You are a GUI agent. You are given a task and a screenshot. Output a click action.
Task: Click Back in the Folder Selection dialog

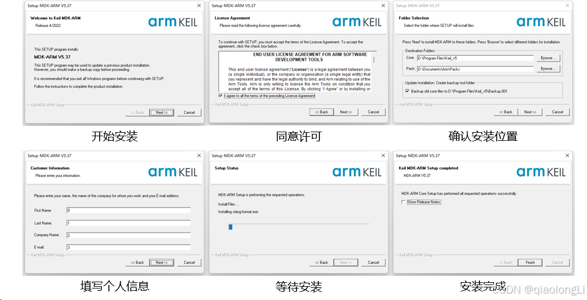(506, 112)
